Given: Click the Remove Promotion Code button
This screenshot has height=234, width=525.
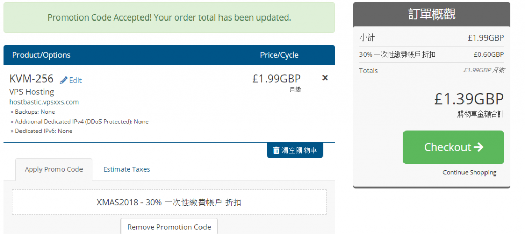Looking at the screenshot, I should pyautogui.click(x=169, y=226).
